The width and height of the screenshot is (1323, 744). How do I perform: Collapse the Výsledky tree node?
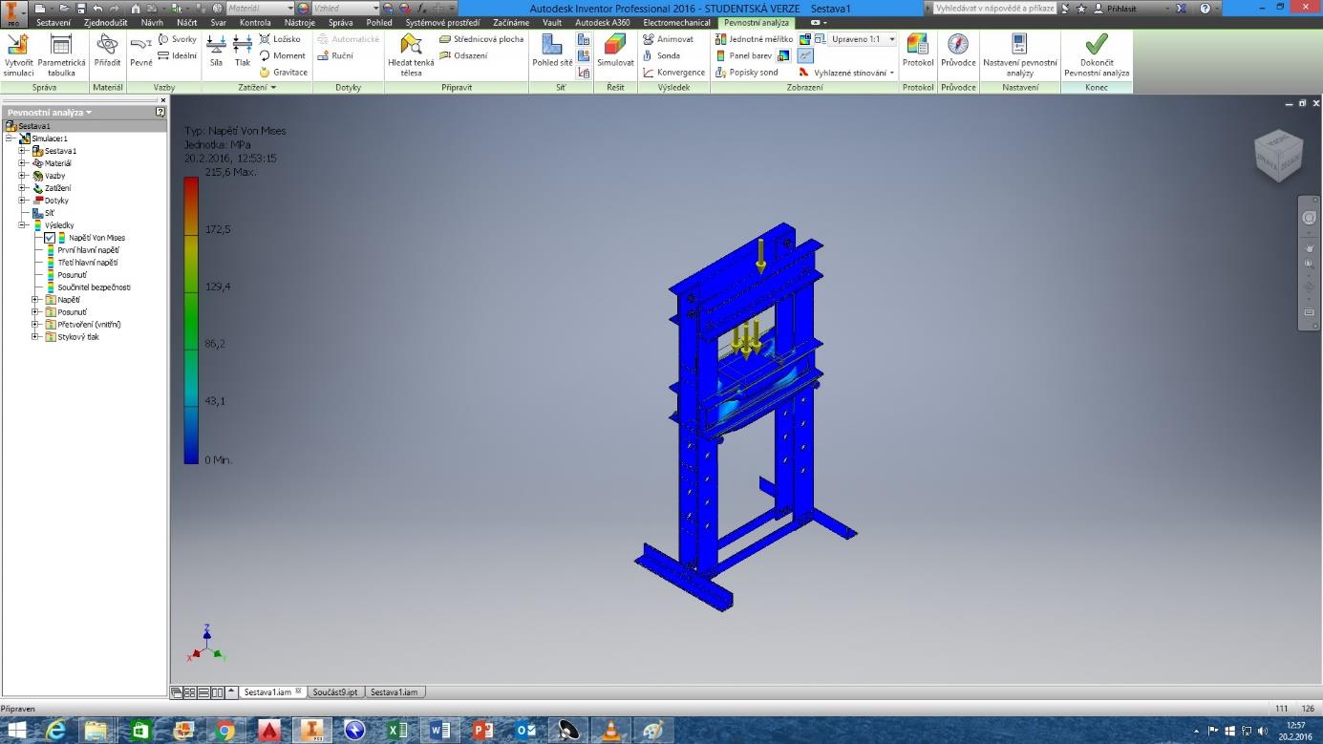tap(24, 225)
